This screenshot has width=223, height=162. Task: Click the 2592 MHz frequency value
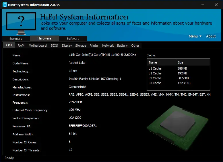point(75,102)
